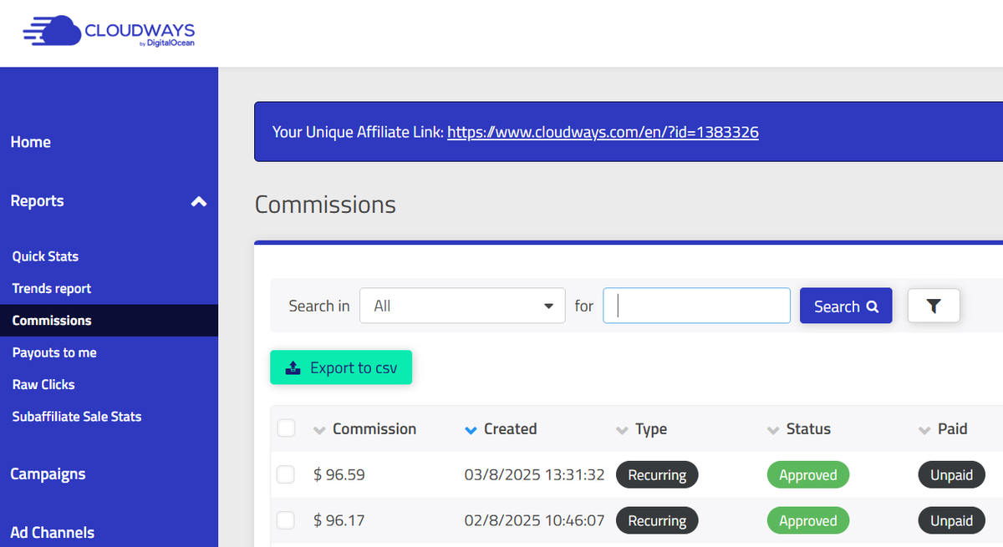This screenshot has height=547, width=1003.
Task: Select Commissions in the sidebar
Action: 52,321
